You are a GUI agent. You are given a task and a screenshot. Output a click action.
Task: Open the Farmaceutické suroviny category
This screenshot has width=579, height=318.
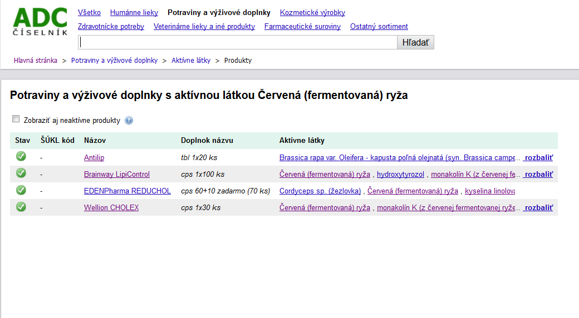click(x=302, y=27)
